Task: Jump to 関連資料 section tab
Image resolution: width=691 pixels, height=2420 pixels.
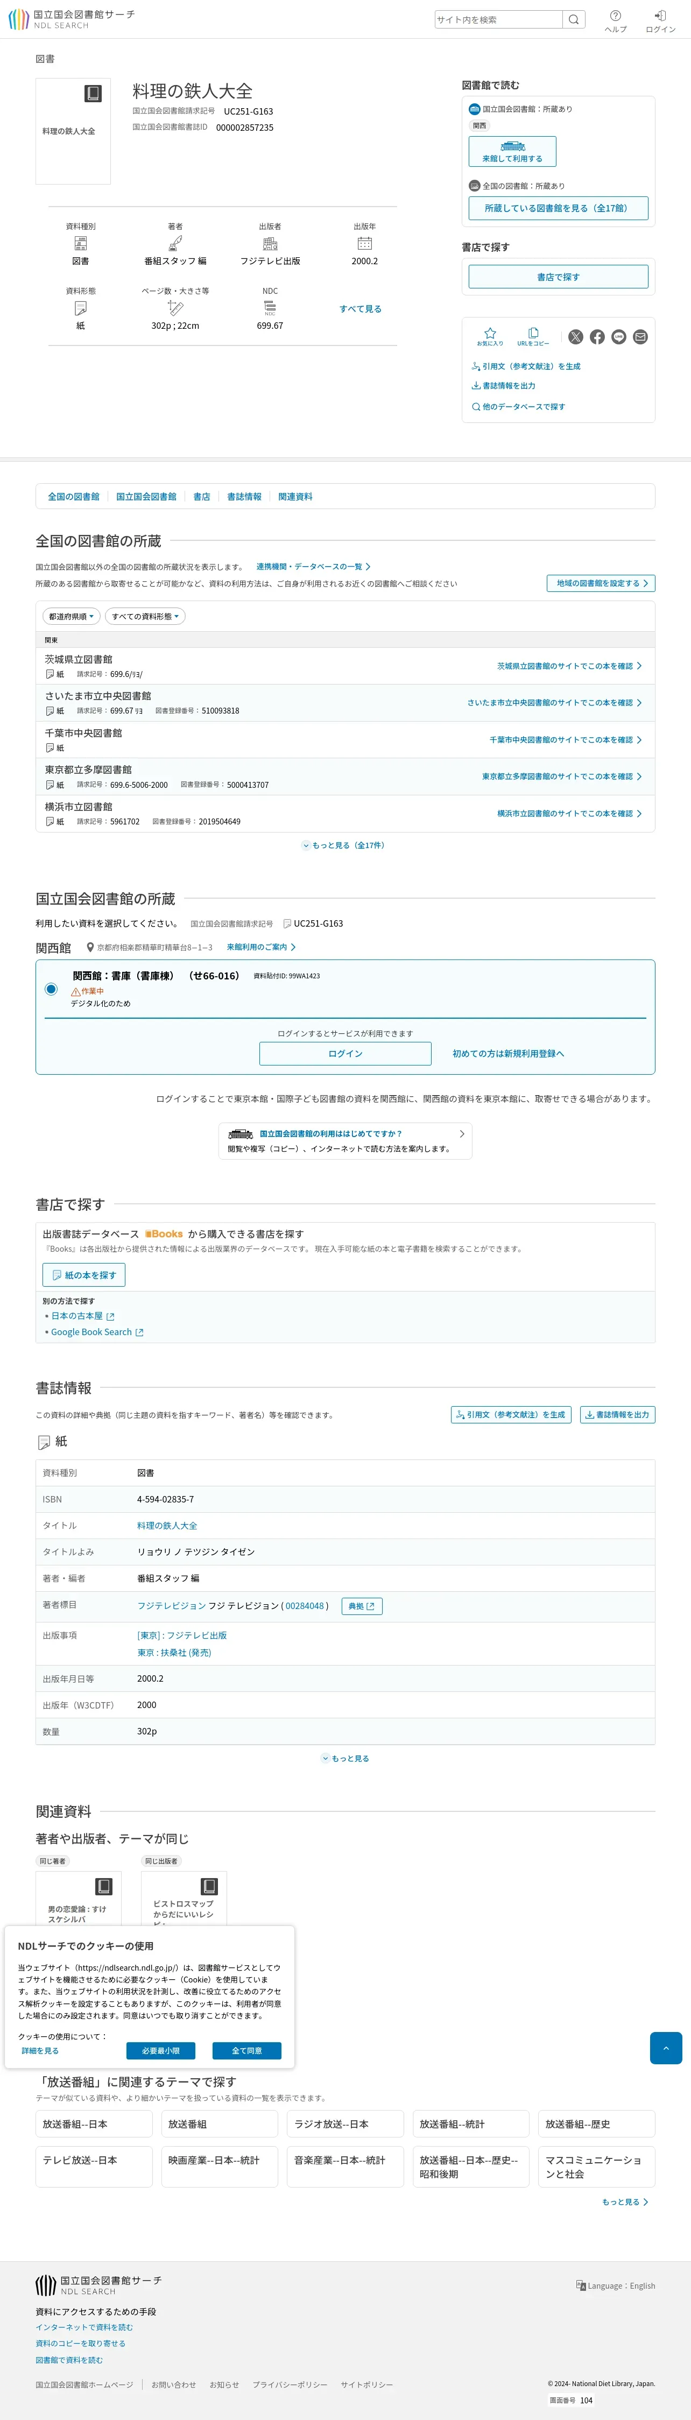Action: click(296, 496)
